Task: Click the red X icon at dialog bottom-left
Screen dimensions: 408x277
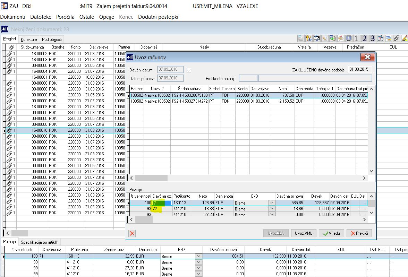Action: pyautogui.click(x=132, y=233)
